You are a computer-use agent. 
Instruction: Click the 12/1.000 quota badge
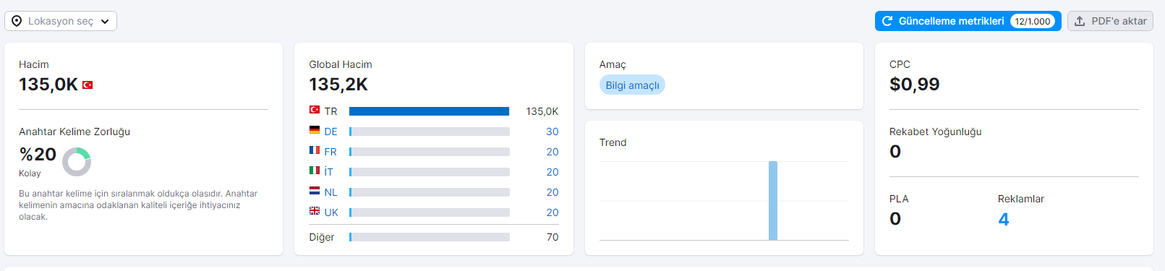click(1033, 21)
